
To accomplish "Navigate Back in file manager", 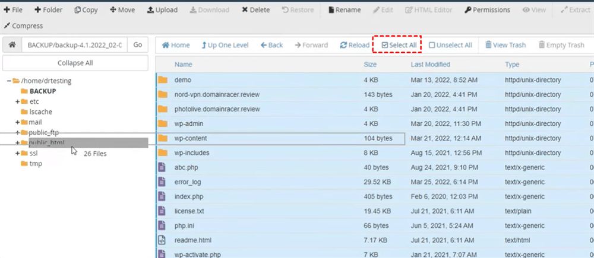I will pyautogui.click(x=271, y=45).
